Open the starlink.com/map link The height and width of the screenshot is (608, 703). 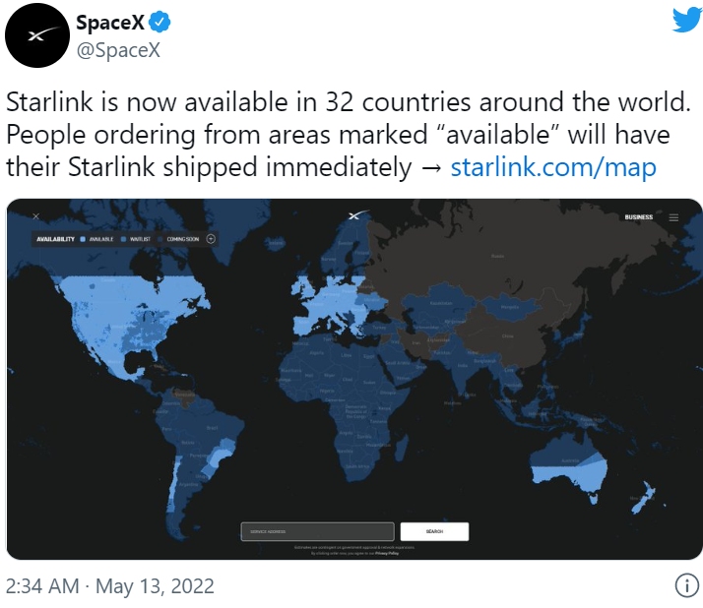coord(553,167)
